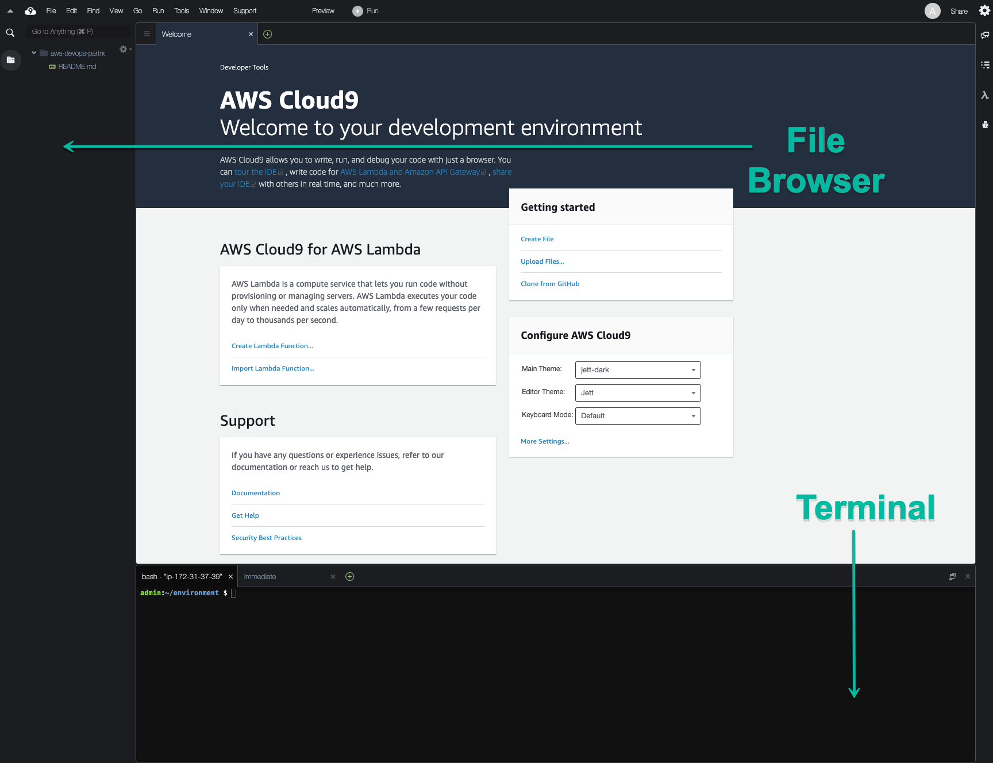
Task: Open the Support menu
Action: click(x=245, y=11)
